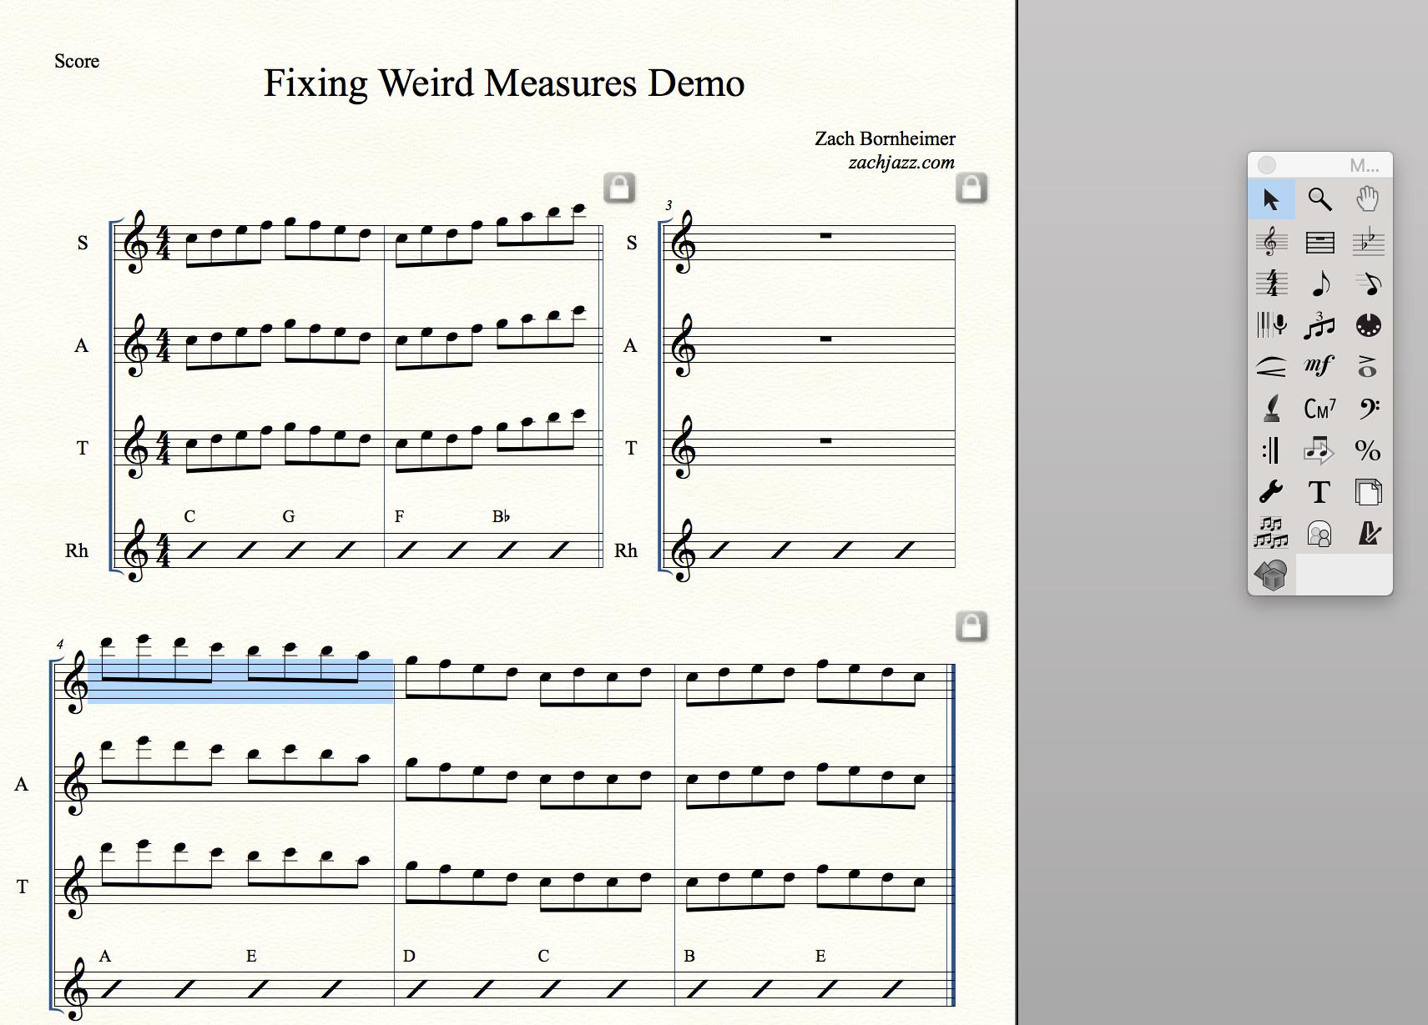Pick the Repeat barline tool
Screen dimensions: 1428x1025
point(1271,450)
